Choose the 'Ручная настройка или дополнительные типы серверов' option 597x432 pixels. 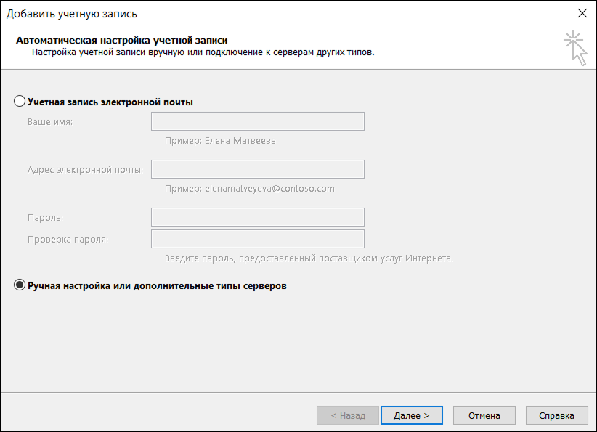pos(20,286)
